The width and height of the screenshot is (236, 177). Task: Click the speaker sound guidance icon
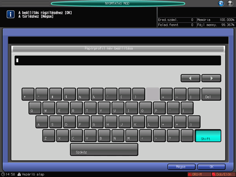click(x=221, y=3)
